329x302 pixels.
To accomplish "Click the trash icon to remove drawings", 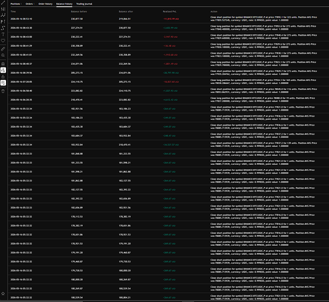I will [3, 91].
